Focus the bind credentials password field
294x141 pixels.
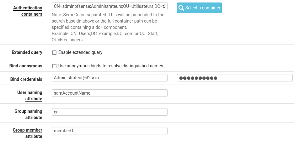tap(235, 78)
